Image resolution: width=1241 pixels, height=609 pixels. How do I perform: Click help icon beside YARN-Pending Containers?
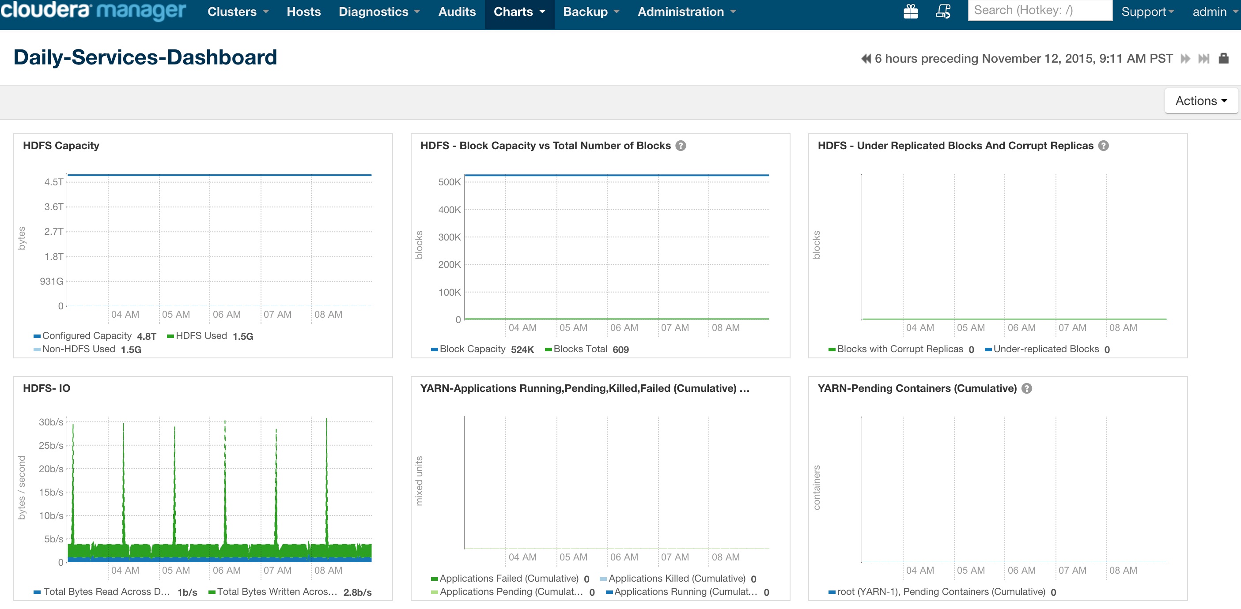(1027, 388)
